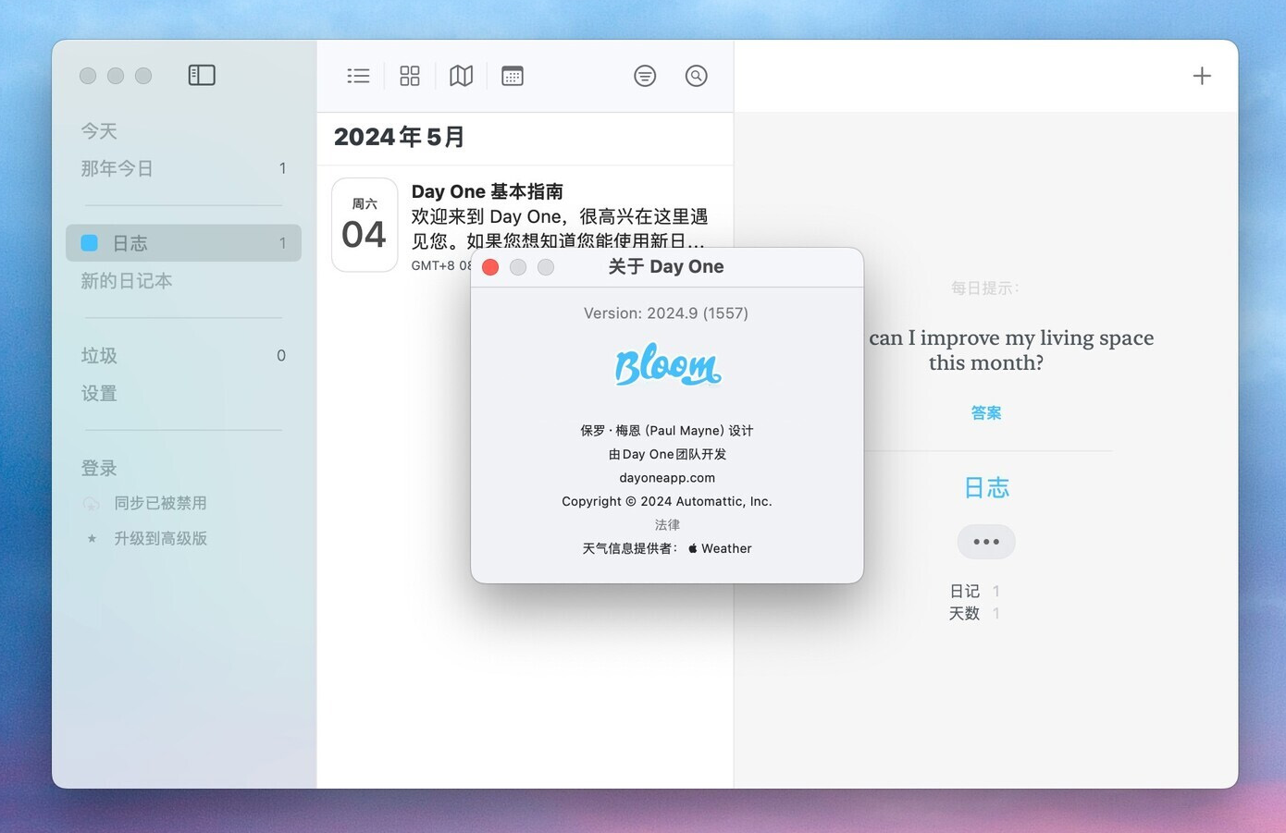Click the 日记 count stat
The height and width of the screenshot is (833, 1286).
974,591
